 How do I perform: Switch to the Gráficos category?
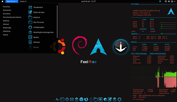click(x=6, y=21)
